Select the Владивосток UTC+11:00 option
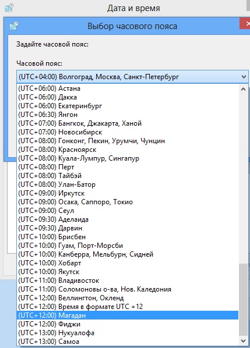The image size is (250, 348). click(x=128, y=280)
